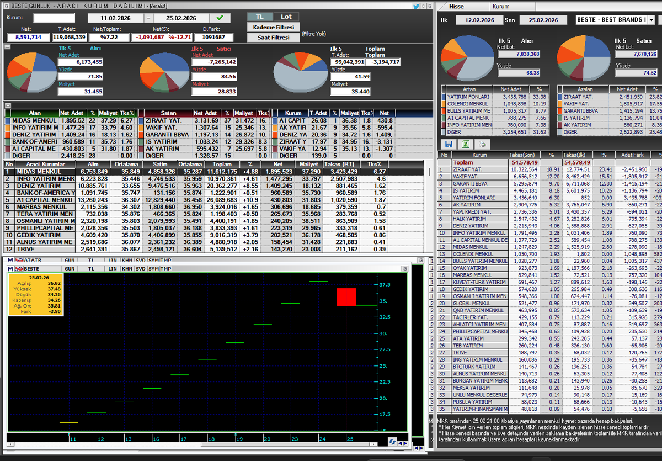Click the chart-line icon beside BESTE label
Image resolution: width=662 pixels, height=461 pixels.
tap(18, 268)
